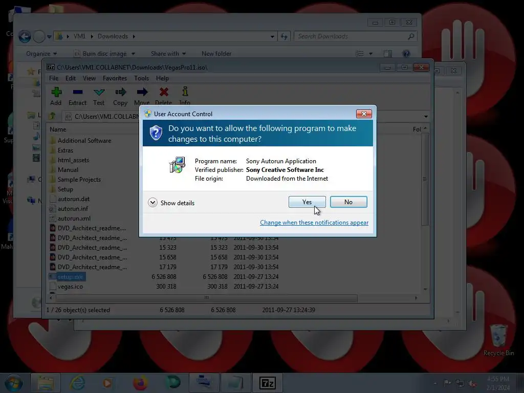Screen dimensions: 524x393
Task: Click Yes in User Account Control dialog
Action: tap(307, 202)
